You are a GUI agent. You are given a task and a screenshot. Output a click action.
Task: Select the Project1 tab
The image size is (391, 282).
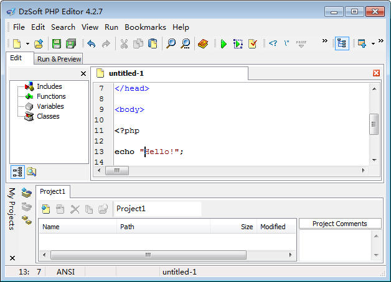[x=53, y=191]
